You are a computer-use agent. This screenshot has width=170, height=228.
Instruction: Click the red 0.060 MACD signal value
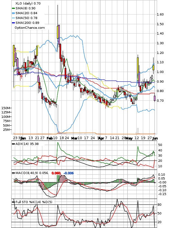click(56, 173)
